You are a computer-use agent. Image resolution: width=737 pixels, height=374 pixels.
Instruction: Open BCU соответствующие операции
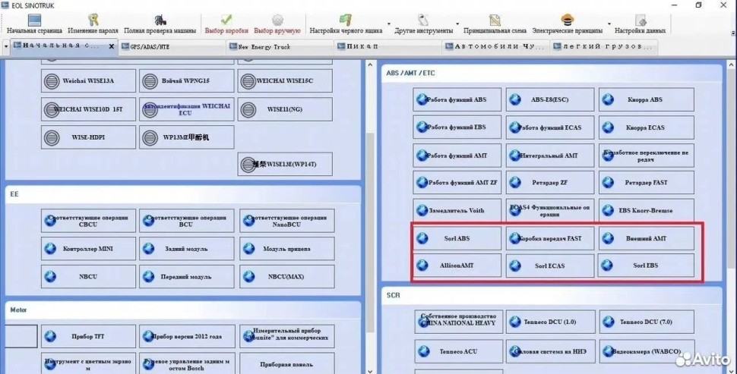pyautogui.click(x=187, y=221)
